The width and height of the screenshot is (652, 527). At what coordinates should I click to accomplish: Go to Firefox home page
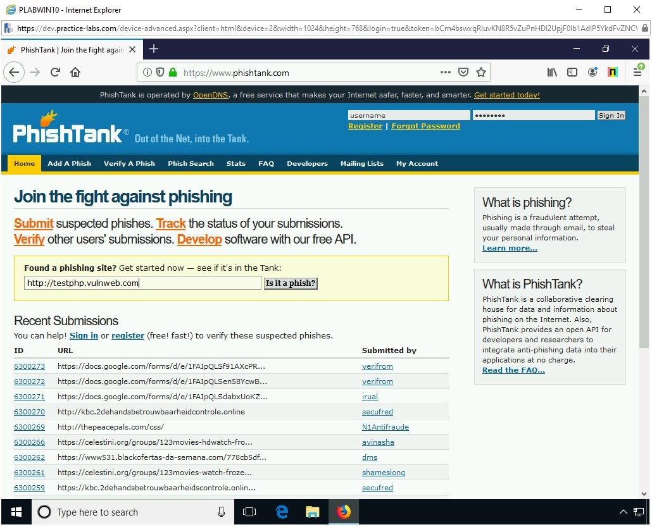[x=75, y=72]
